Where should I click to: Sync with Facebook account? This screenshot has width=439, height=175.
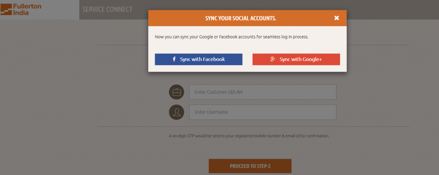pyautogui.click(x=198, y=59)
